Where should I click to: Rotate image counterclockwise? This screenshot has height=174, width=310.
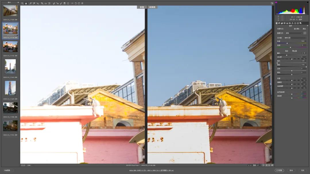pyautogui.click(x=75, y=3)
